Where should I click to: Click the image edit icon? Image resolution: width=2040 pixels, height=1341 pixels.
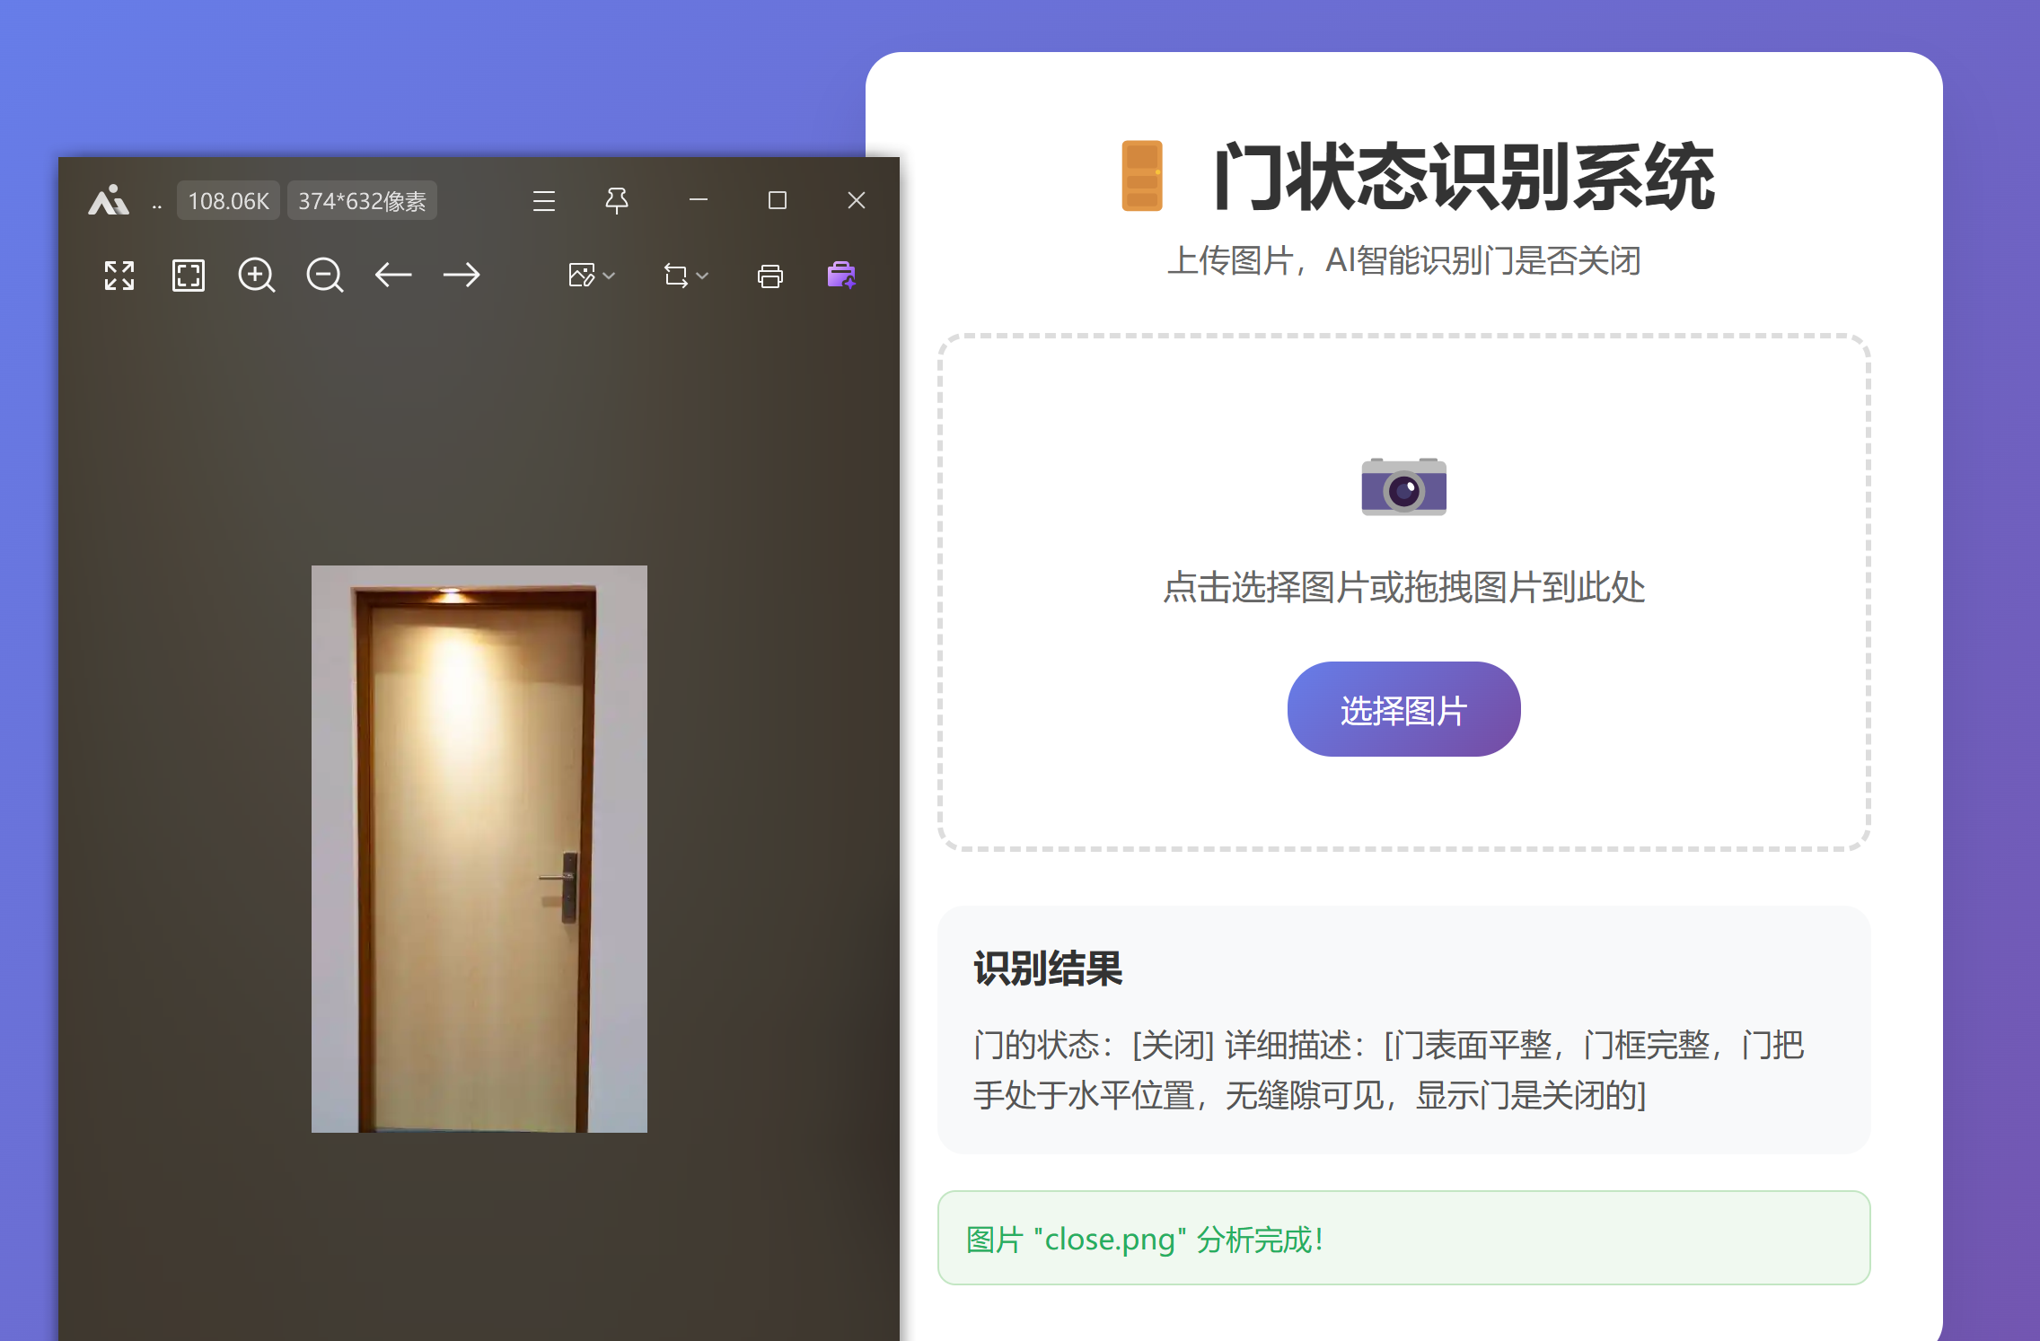click(582, 276)
